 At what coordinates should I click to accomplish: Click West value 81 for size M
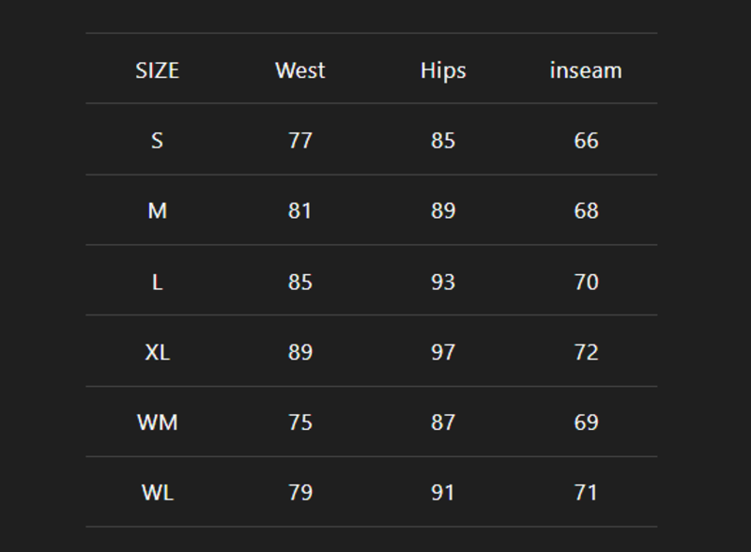300,211
